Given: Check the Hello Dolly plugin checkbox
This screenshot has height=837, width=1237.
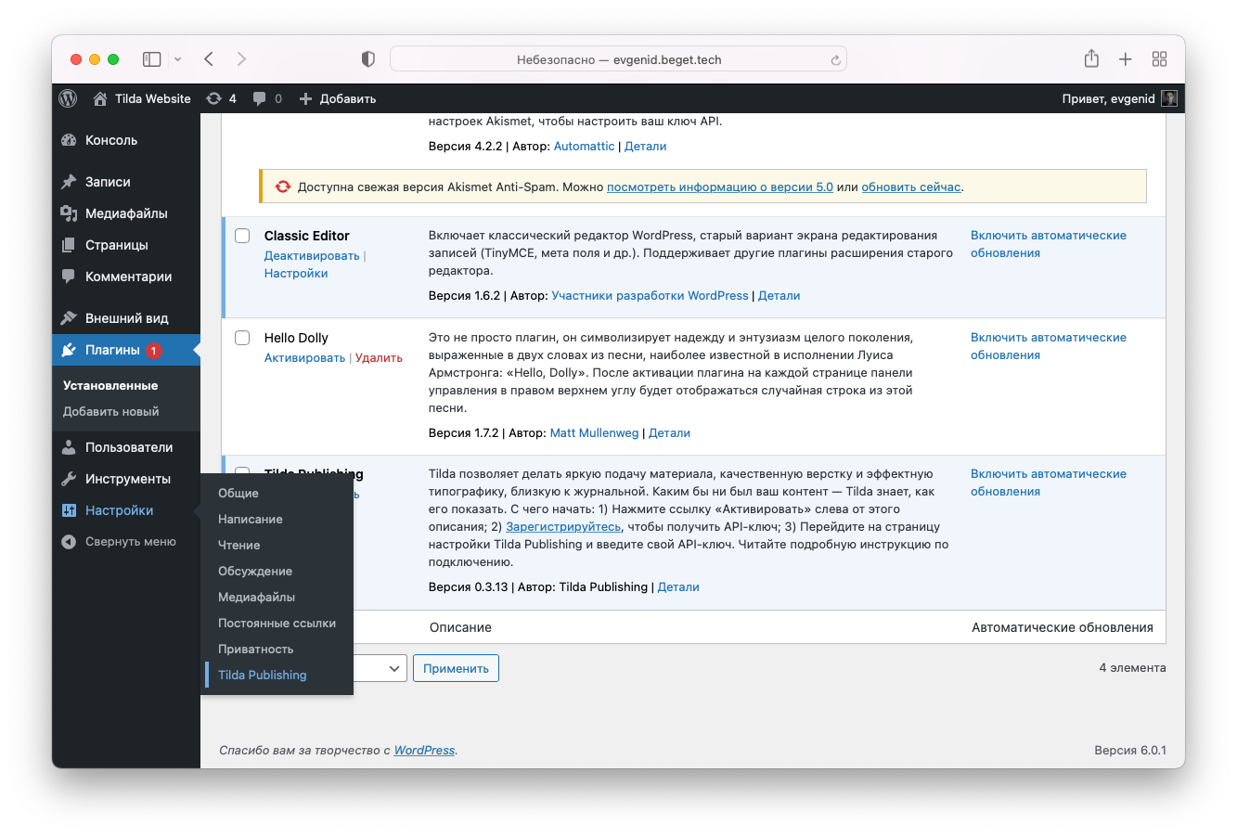Looking at the screenshot, I should point(242,338).
